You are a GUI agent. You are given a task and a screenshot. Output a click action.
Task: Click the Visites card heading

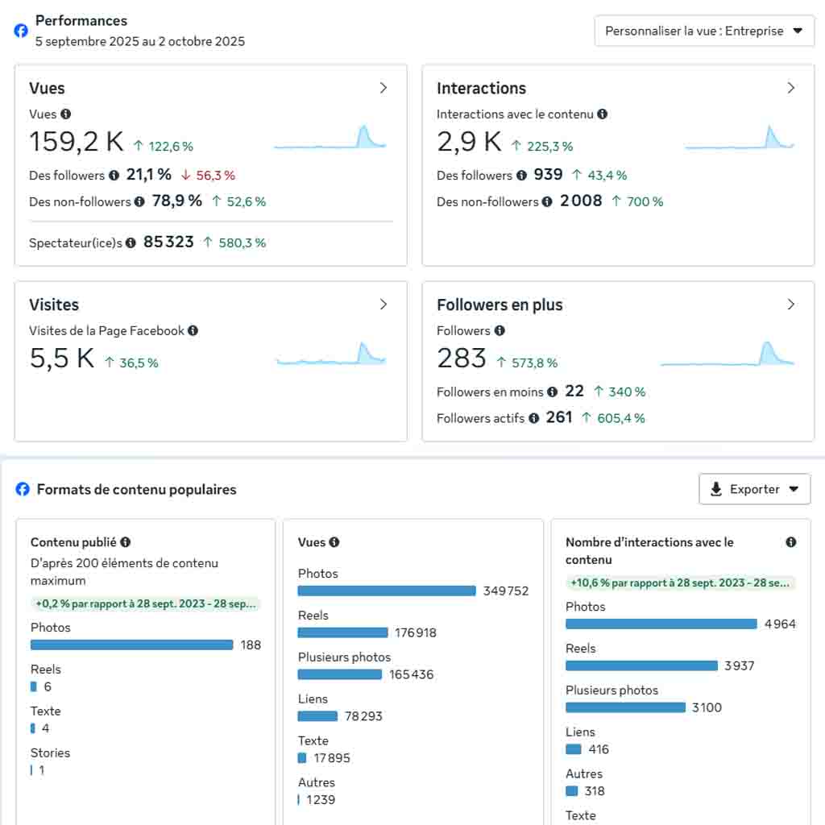tap(54, 304)
